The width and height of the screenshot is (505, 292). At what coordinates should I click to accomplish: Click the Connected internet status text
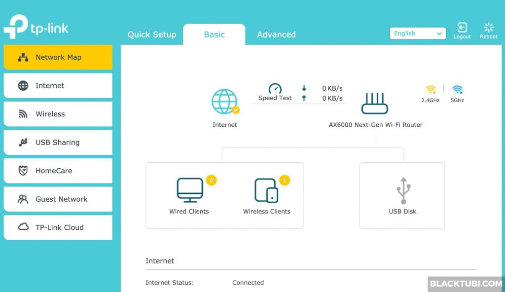coord(248,283)
